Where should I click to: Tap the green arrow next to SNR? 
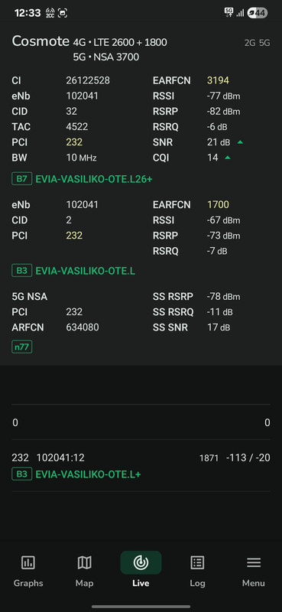coord(240,142)
